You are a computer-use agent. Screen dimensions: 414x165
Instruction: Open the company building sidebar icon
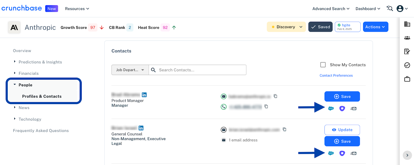[407, 24]
